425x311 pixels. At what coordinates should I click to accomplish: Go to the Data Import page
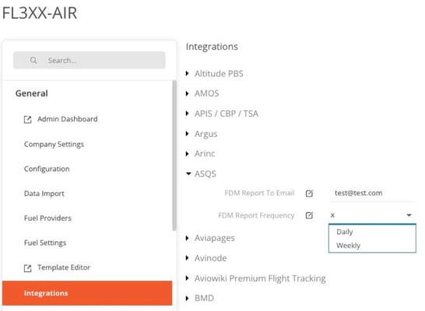[x=44, y=194]
